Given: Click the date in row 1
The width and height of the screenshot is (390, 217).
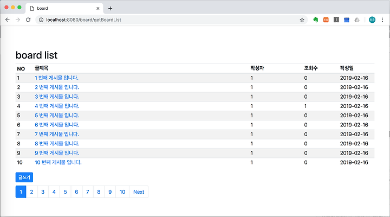Looking at the screenshot, I should 354,78.
